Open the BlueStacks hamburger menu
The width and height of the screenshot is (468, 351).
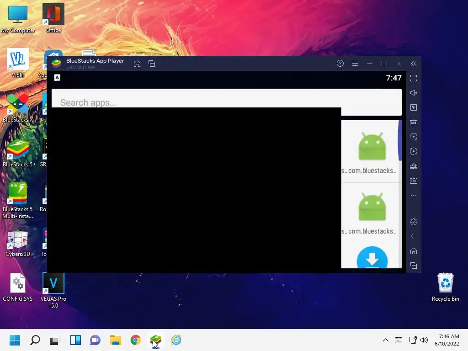[x=355, y=63]
